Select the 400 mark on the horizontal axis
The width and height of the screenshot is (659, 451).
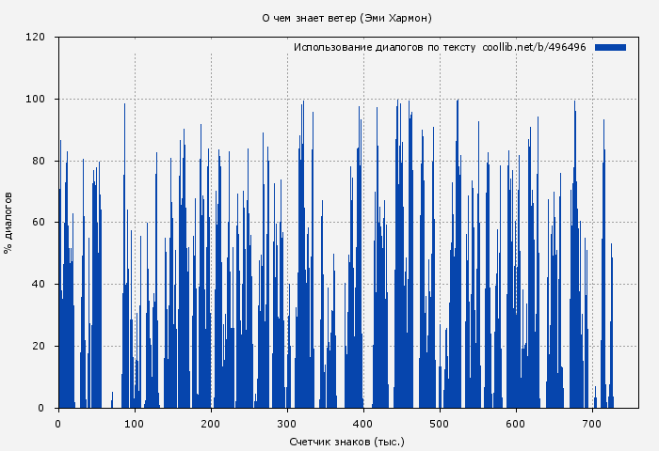tap(363, 424)
